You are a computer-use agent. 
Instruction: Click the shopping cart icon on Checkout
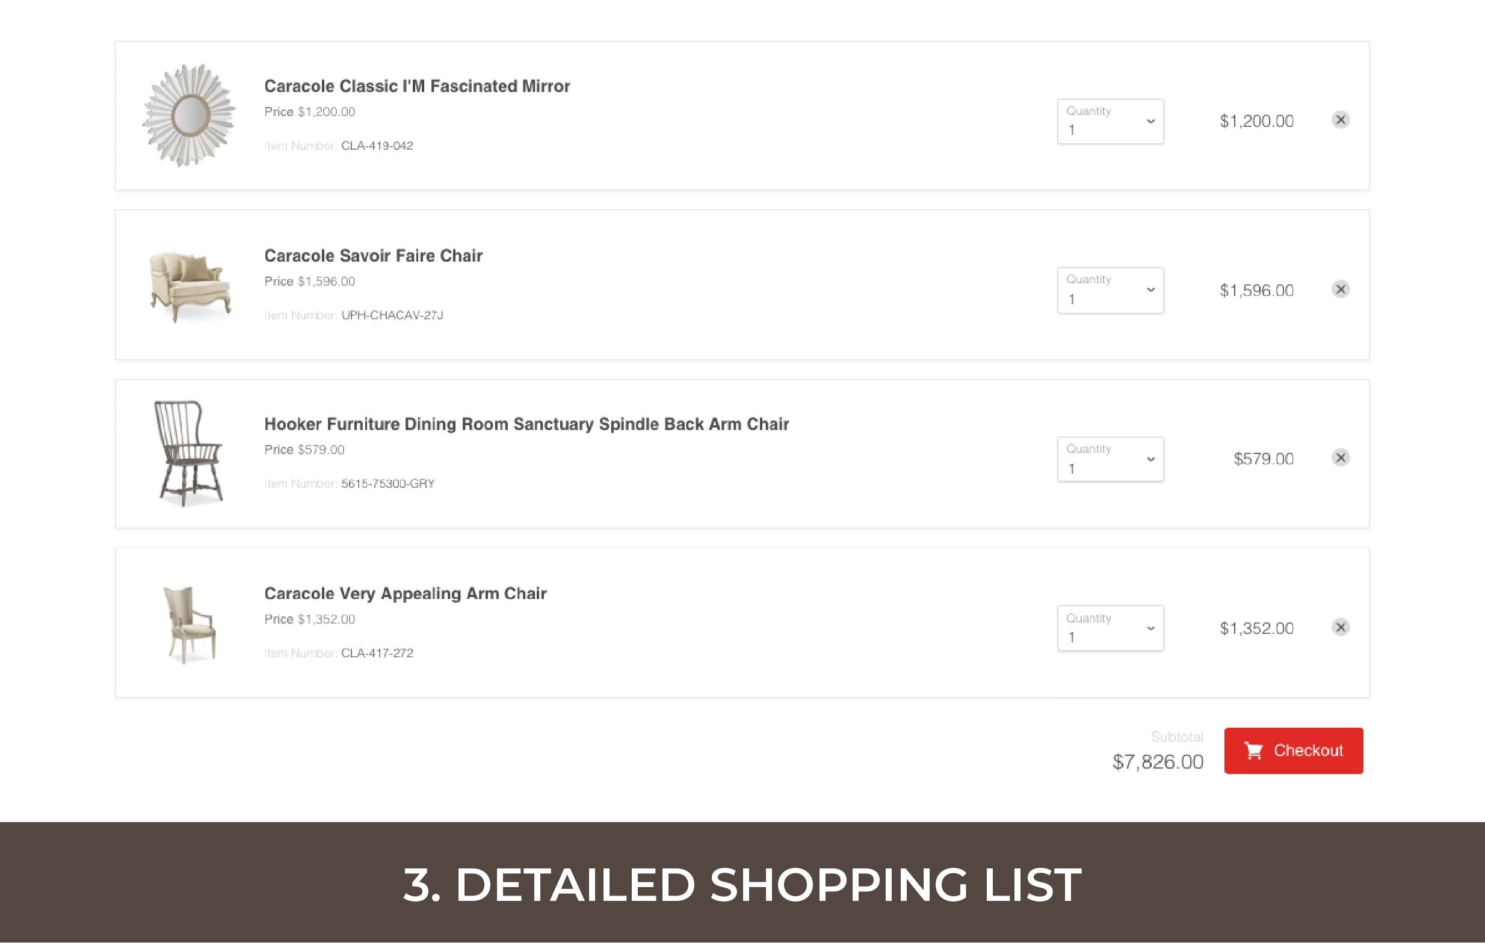click(1253, 750)
